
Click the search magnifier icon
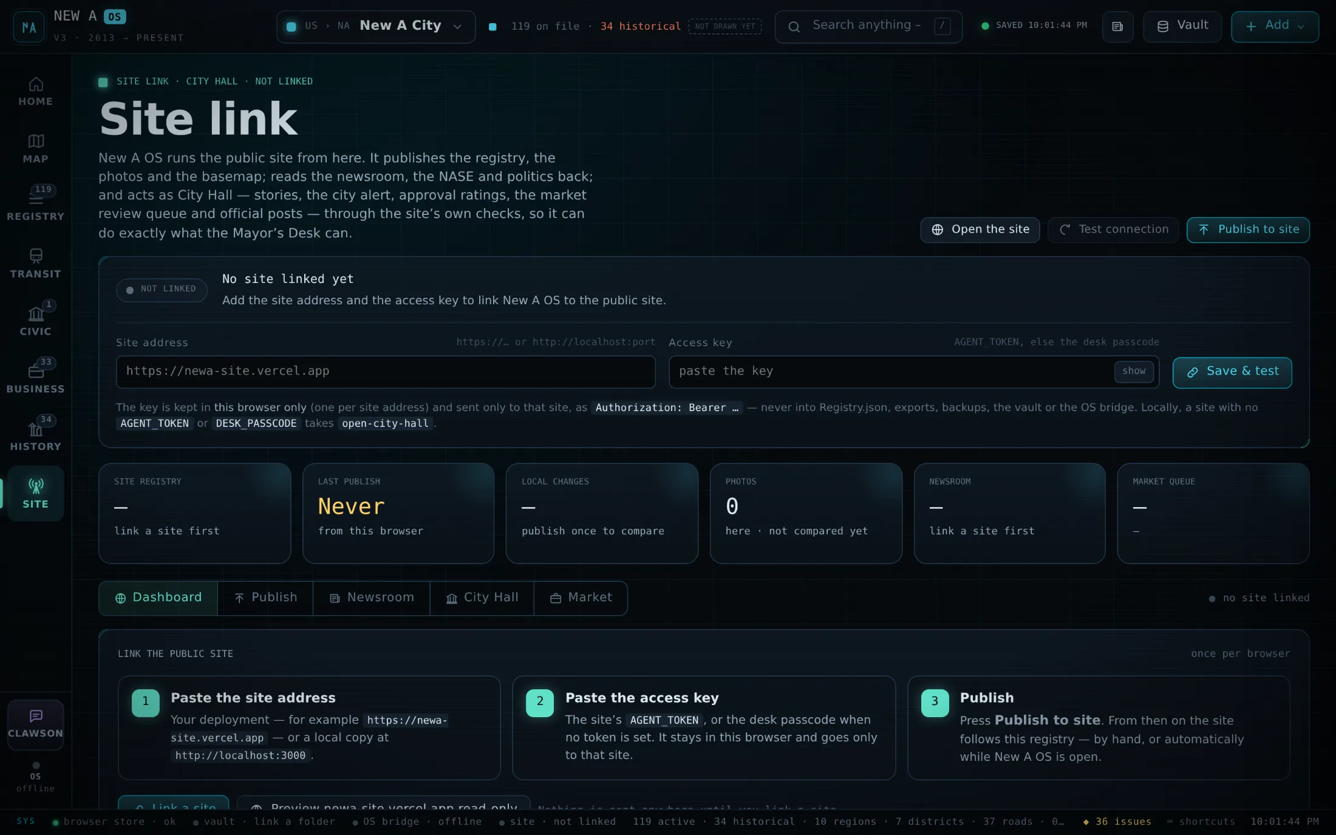coord(794,26)
